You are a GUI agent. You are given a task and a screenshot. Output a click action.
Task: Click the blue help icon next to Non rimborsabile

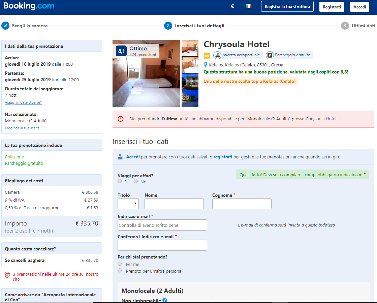165,300
